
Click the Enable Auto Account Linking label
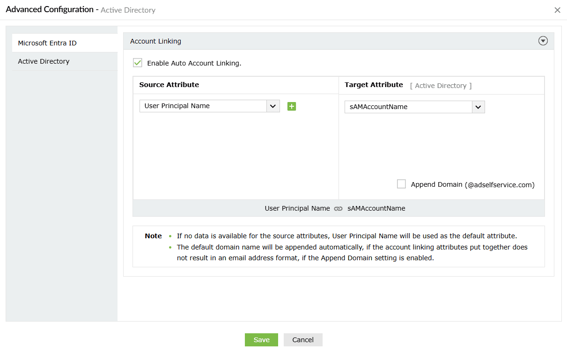point(194,63)
